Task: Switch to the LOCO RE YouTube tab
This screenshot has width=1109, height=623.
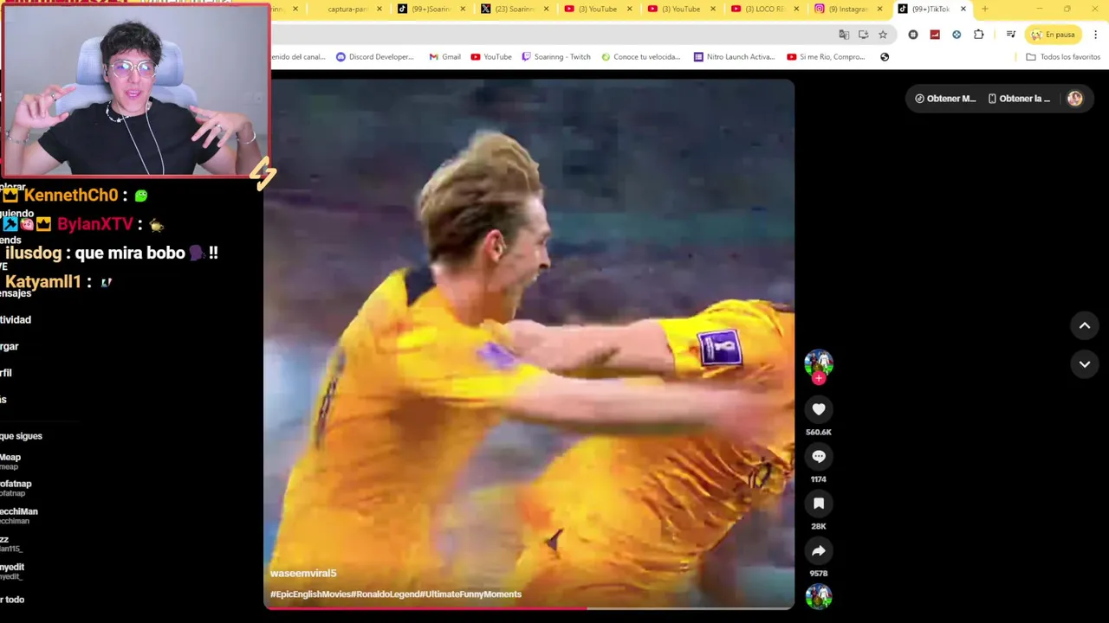Action: (x=763, y=9)
